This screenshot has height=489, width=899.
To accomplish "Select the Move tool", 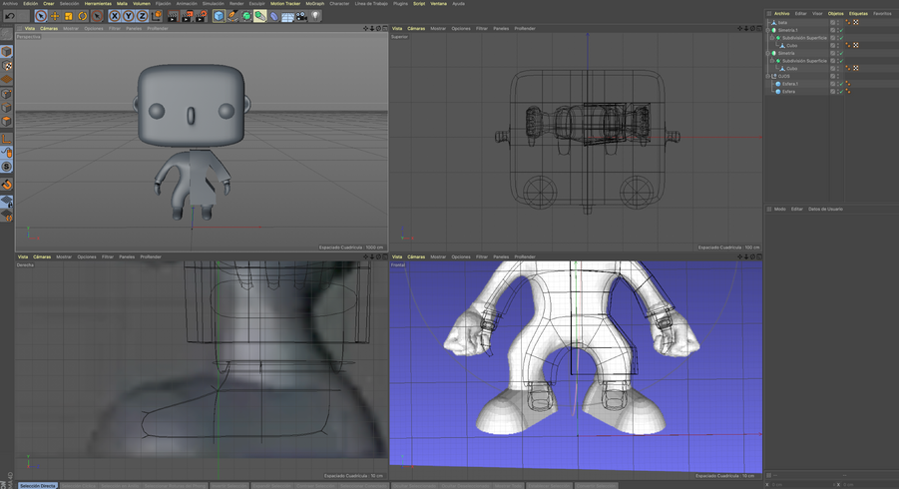I will coord(55,16).
